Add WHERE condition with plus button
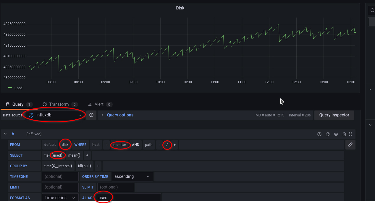This screenshot has height=203, width=375. (x=174, y=145)
